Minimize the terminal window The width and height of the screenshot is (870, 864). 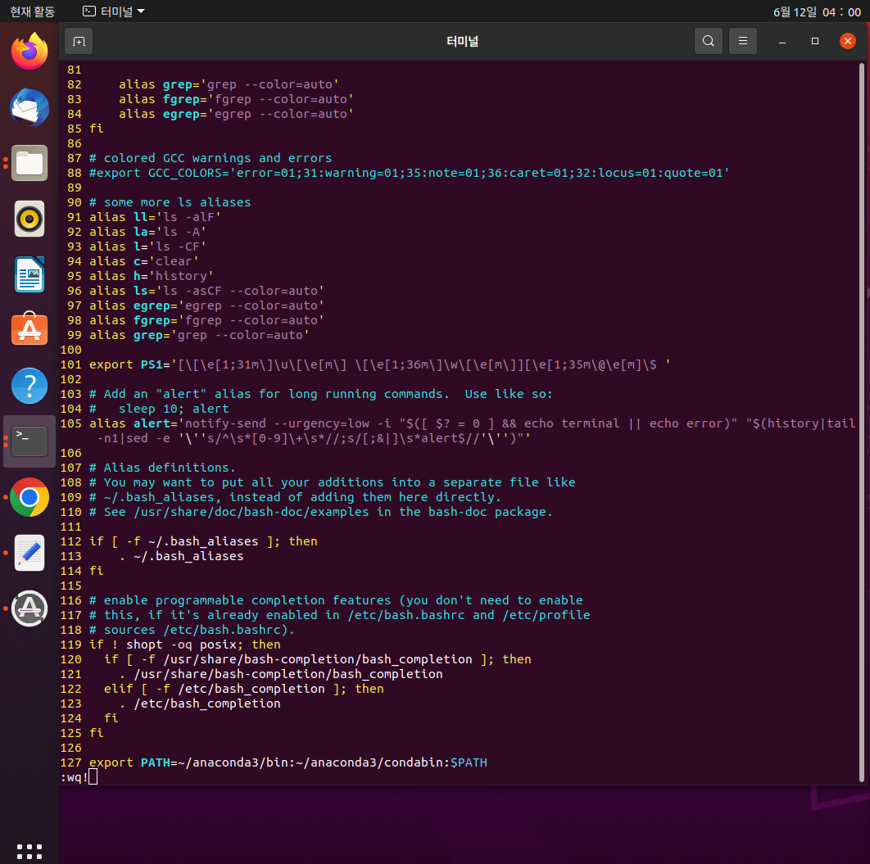[x=782, y=41]
